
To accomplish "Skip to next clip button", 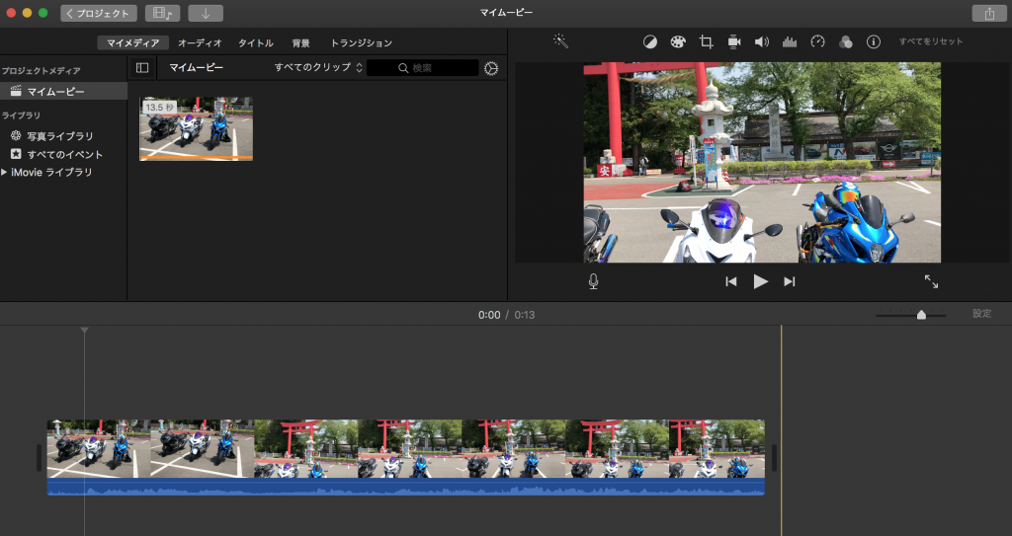I will 790,281.
